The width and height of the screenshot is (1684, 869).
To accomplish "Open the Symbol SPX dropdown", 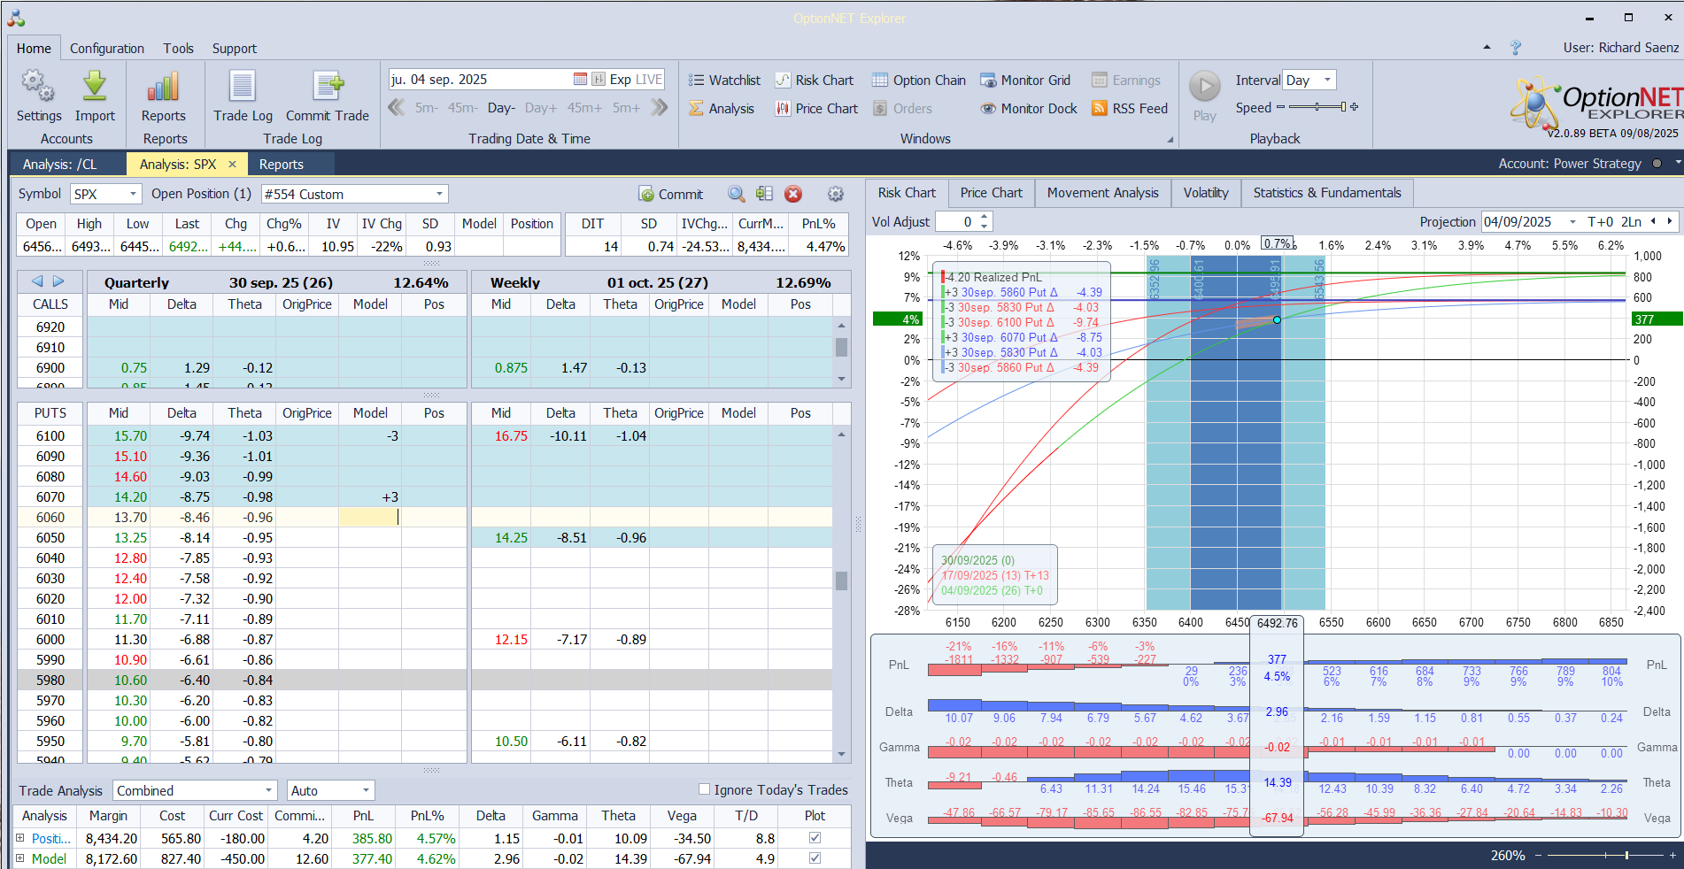I will 134,194.
